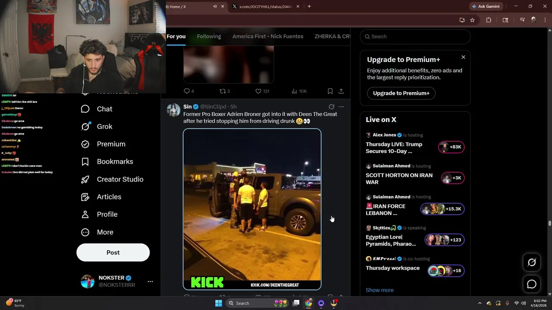Mute the Home / X browser tab
Viewport: 552px width, 310px height.
[x=215, y=6]
